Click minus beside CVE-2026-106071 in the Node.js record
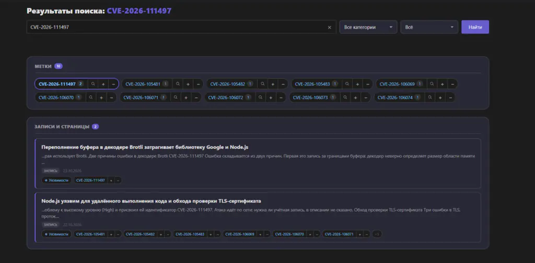 (366, 234)
